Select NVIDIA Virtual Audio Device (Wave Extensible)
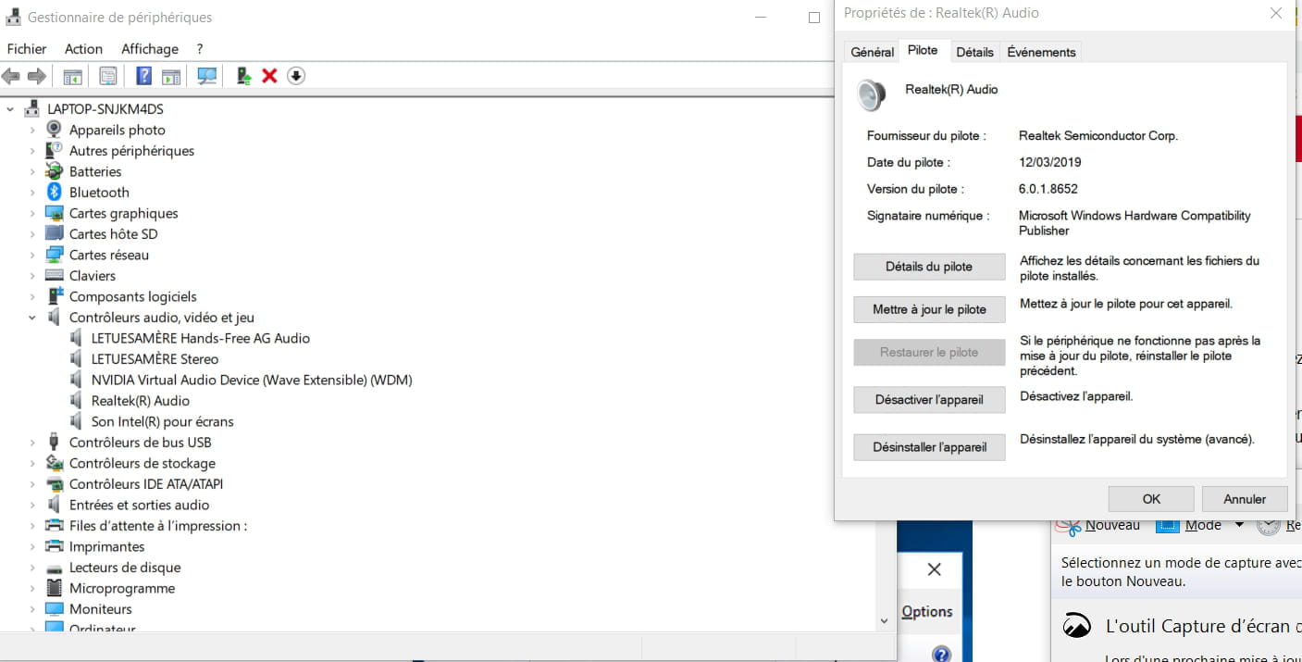This screenshot has height=662, width=1302. pos(252,380)
